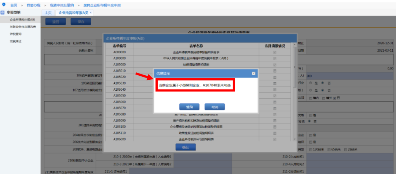Click the date 2021-03-11
396x174 pixels.
(385, 50)
